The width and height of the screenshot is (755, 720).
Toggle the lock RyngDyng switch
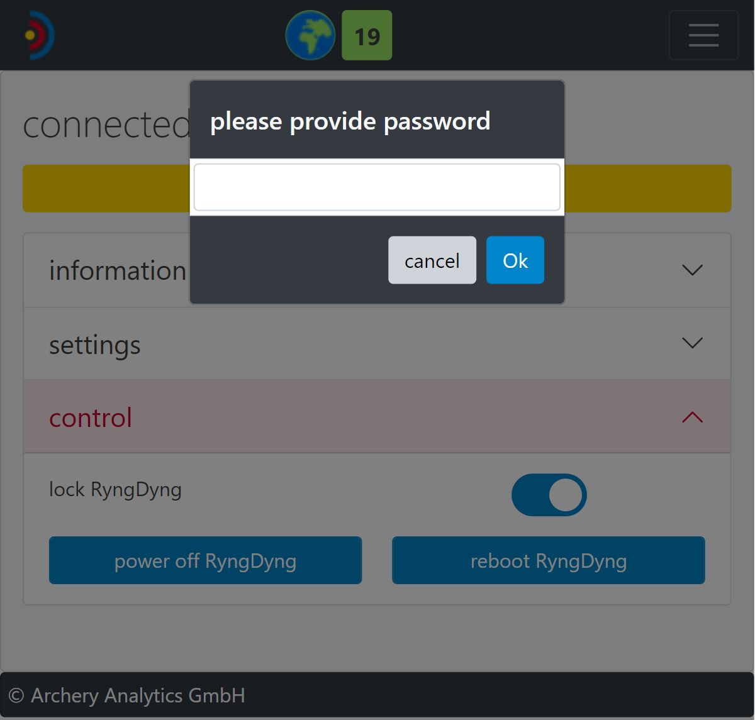point(549,495)
